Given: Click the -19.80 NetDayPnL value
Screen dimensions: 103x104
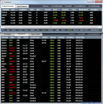Looking at the screenshot, I should 81,20.
